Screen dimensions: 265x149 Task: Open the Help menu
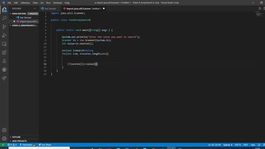pos(67,3)
